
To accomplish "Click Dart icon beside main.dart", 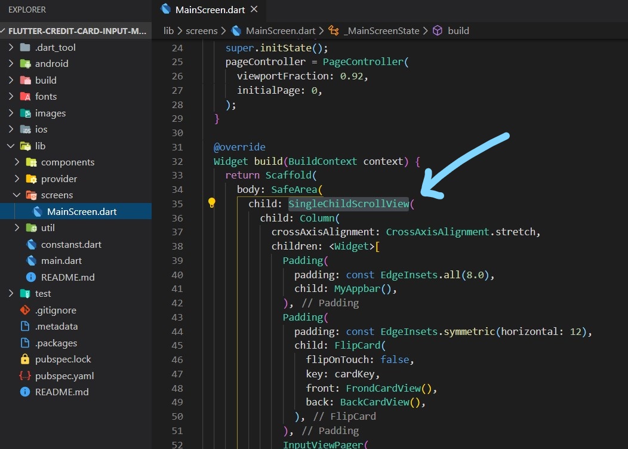I will click(x=31, y=260).
